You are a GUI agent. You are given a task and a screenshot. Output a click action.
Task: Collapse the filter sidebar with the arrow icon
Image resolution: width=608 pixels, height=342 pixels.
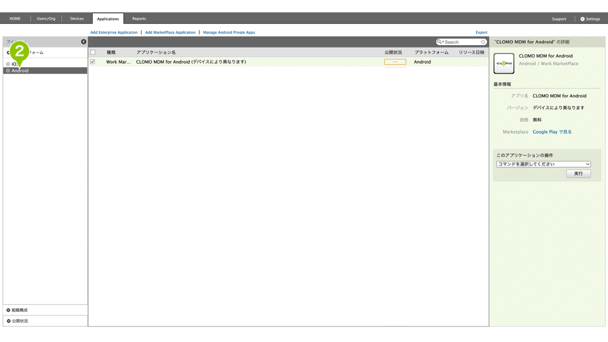coord(83,42)
